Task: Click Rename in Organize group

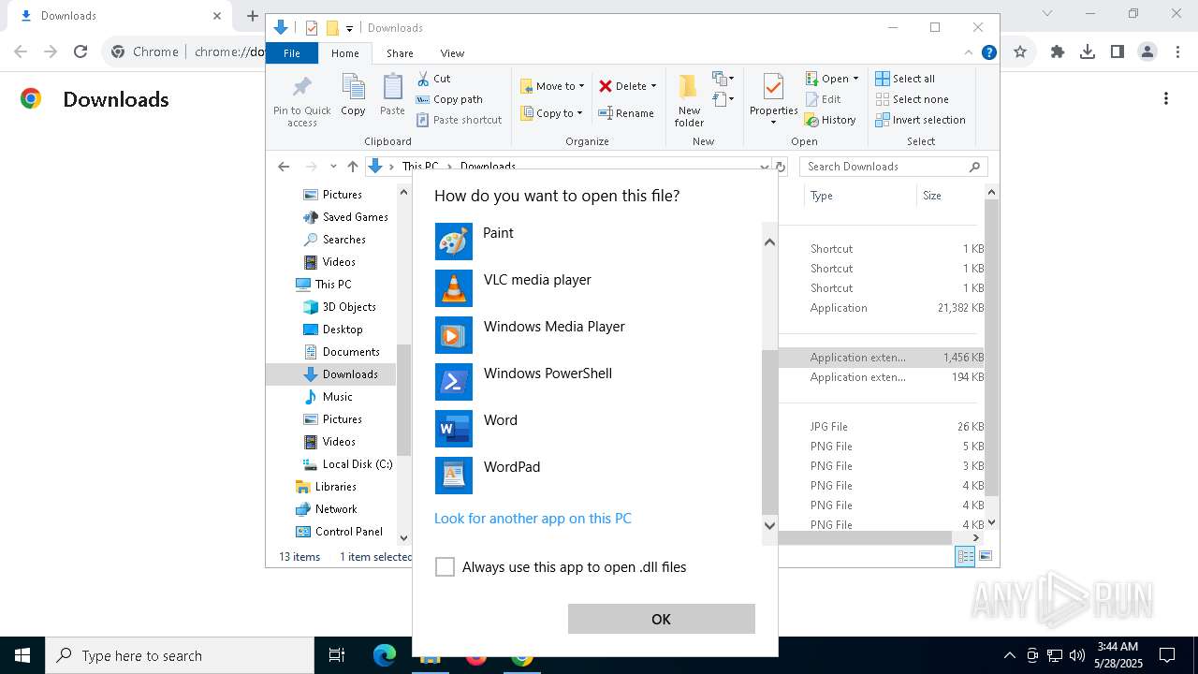Action: coord(626,113)
